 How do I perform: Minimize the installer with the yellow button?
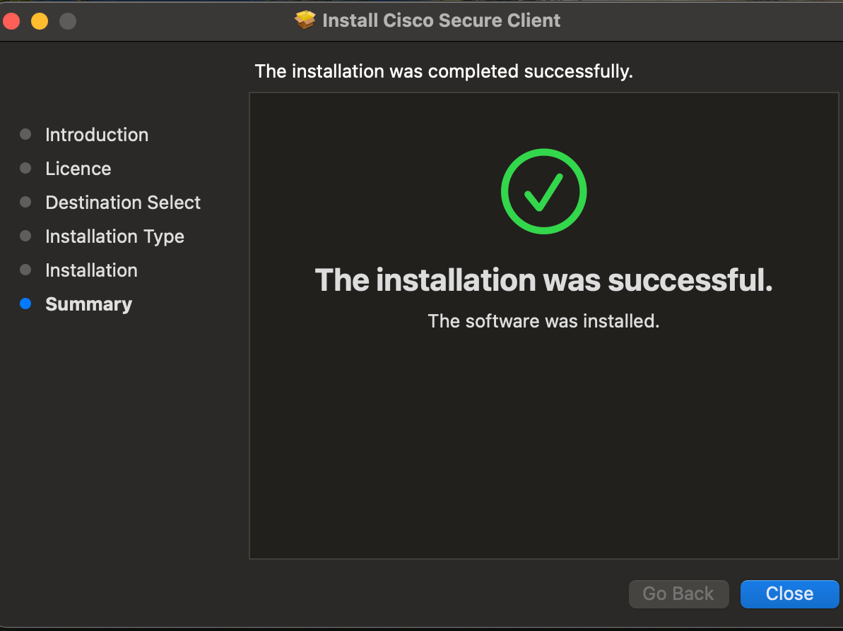coord(40,21)
